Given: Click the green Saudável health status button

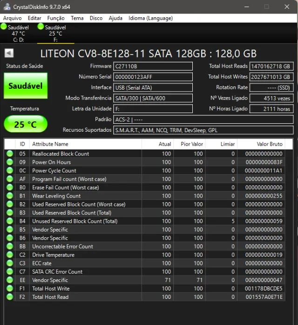Looking at the screenshot, I should [x=26, y=85].
